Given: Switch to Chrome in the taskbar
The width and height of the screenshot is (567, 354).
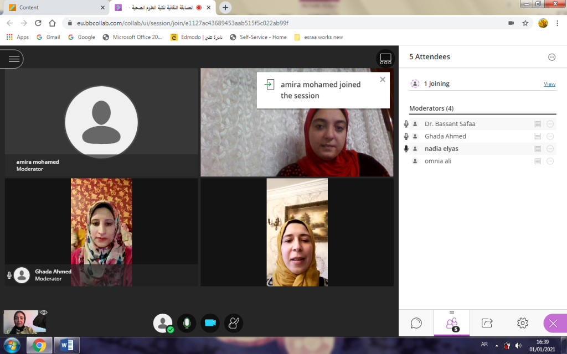Looking at the screenshot, I should point(39,345).
